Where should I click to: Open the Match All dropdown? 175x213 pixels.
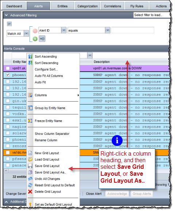coord(26,33)
